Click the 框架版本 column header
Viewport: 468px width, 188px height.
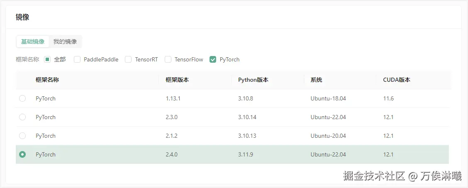[177, 80]
